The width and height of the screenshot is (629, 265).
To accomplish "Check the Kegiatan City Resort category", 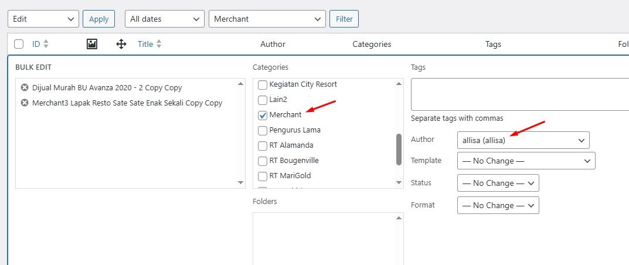I will click(263, 84).
